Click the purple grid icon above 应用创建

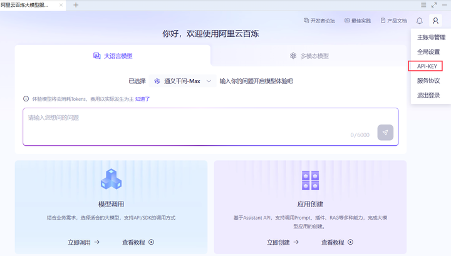(x=310, y=180)
